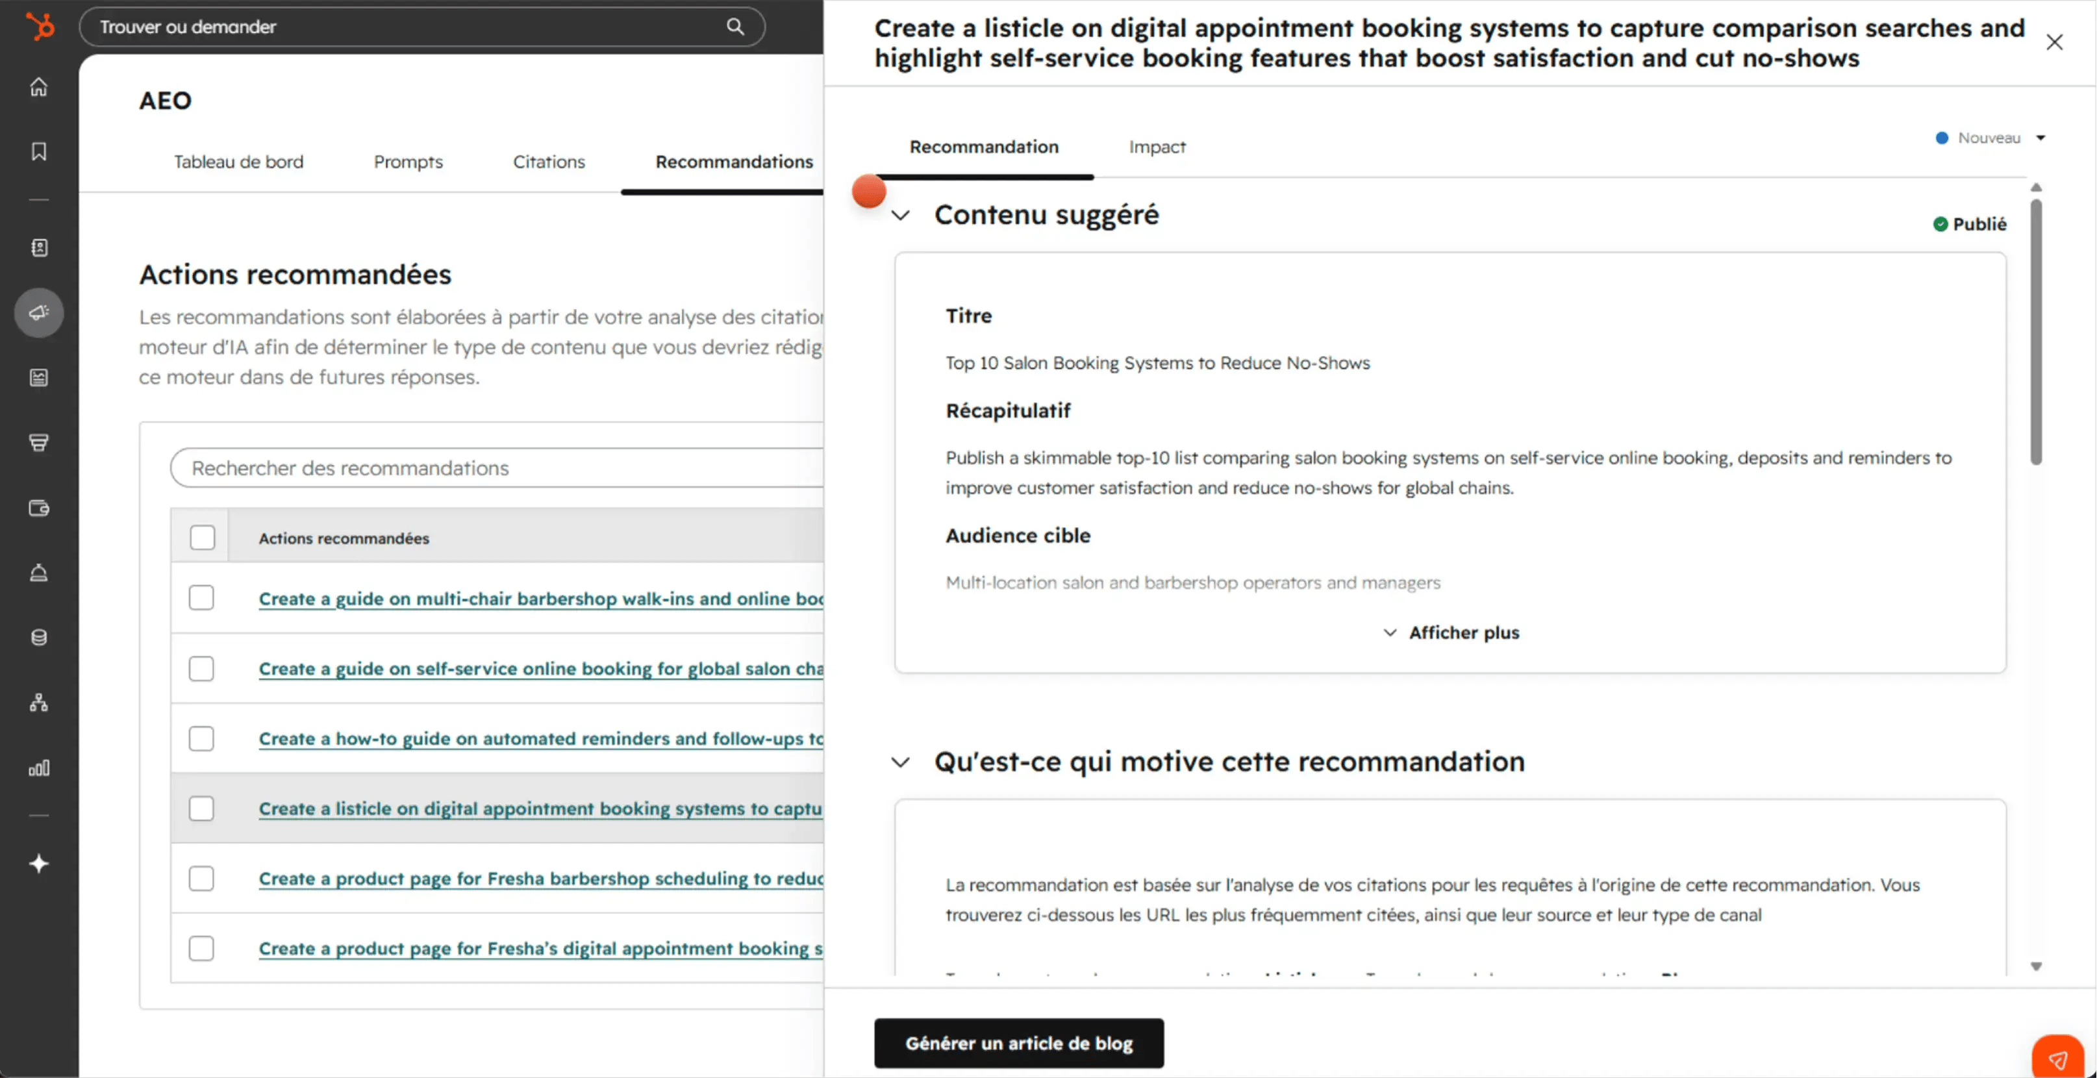The image size is (2097, 1078).
Task: Click the Multi-location salon and barbershop text
Action: [x=1192, y=582]
